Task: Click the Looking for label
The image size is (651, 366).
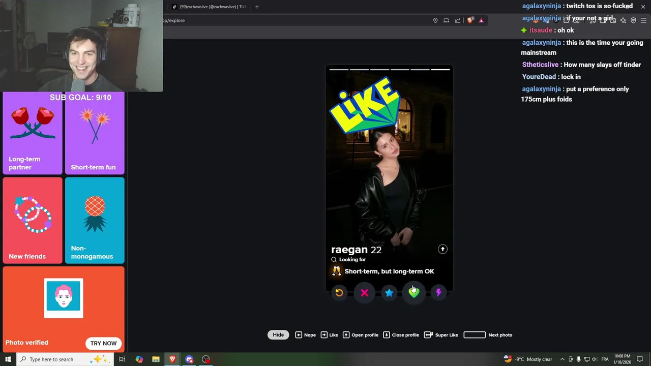Action: pos(352,260)
